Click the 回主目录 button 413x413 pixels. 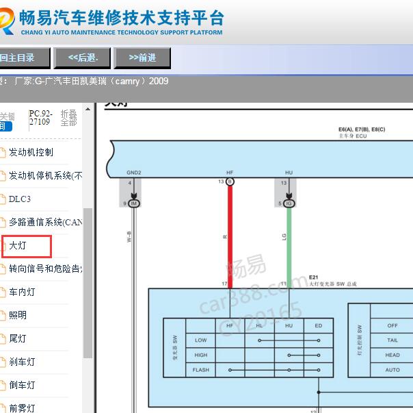24,58
